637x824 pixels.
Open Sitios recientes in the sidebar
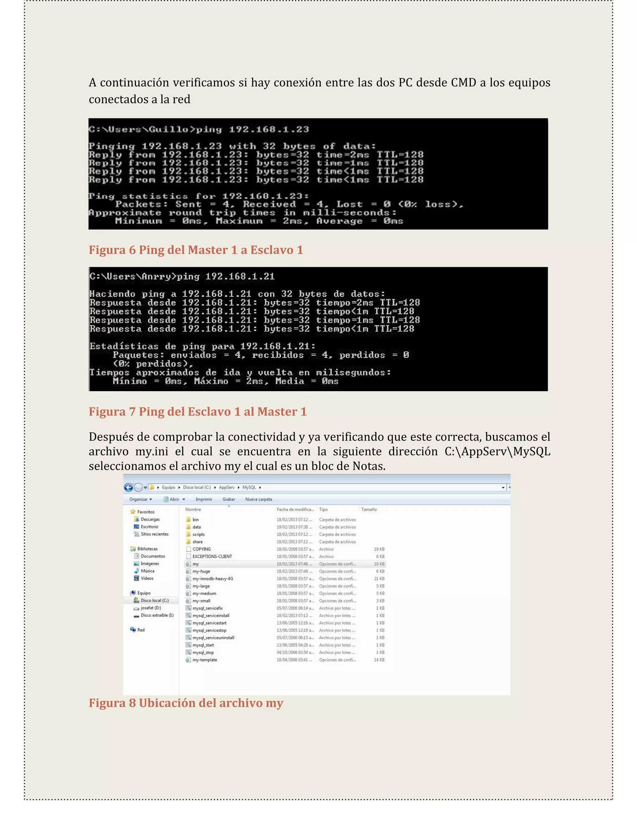coord(155,534)
